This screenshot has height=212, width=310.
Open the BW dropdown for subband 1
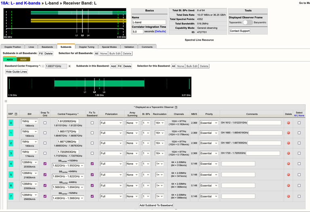pyautogui.click(x=29, y=131)
